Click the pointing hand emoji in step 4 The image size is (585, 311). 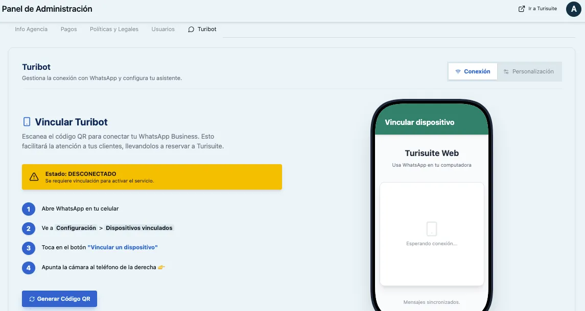click(x=161, y=267)
